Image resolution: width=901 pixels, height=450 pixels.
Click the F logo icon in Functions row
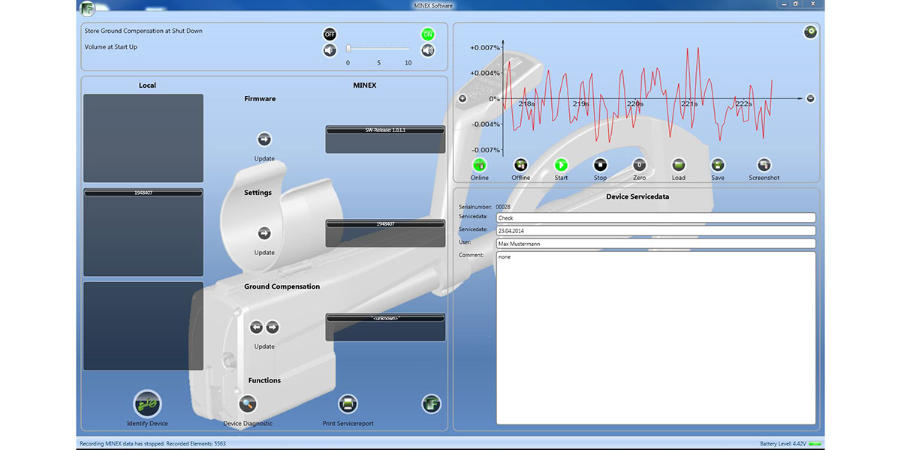(431, 404)
